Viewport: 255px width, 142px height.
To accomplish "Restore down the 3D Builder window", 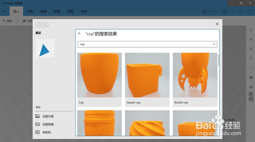I will (241, 3).
